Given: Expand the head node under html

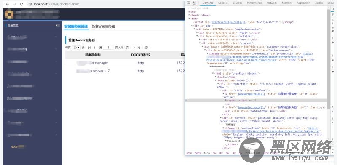Looking at the screenshot, I should (x=189, y=15).
